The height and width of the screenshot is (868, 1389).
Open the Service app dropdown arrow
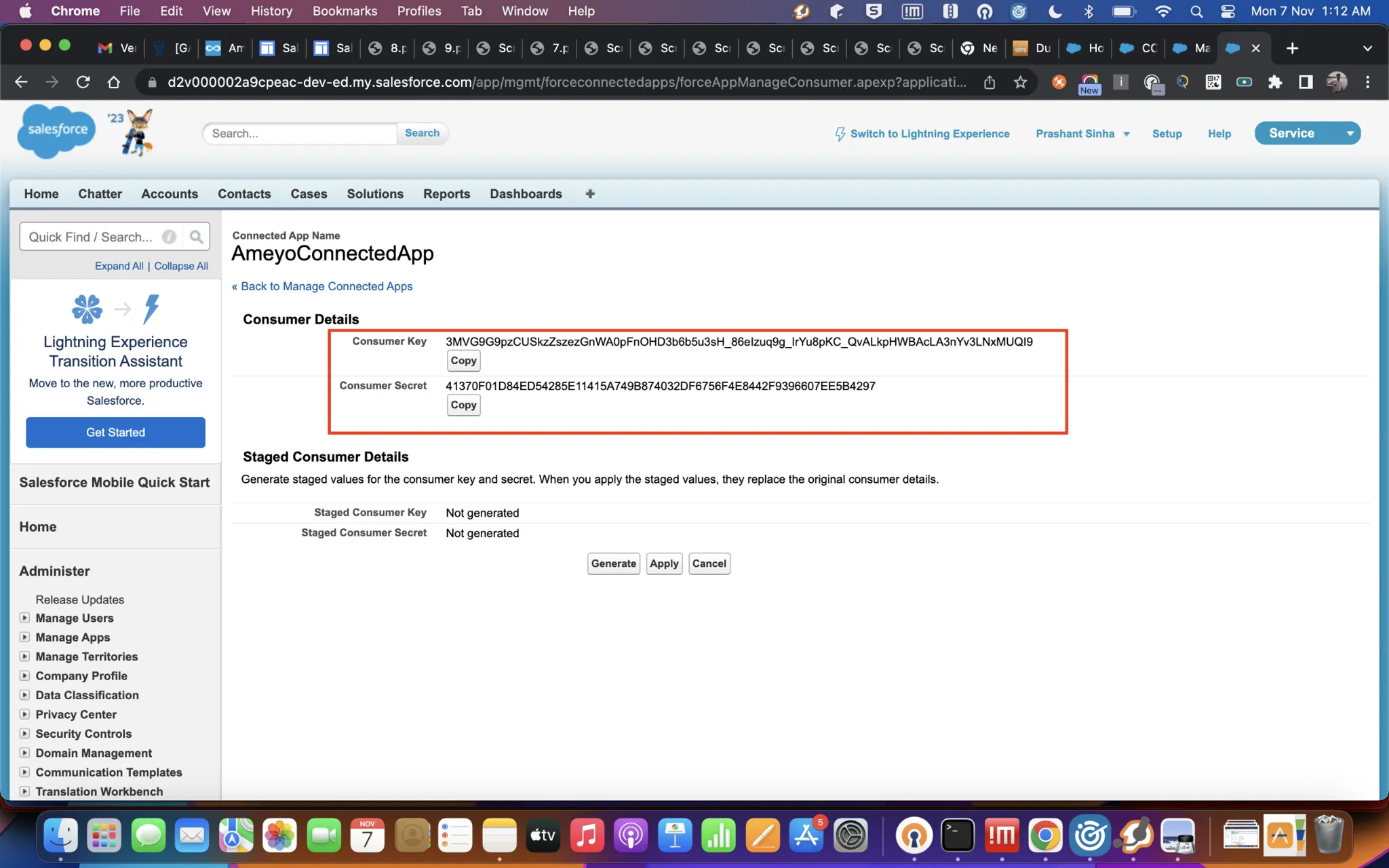[1350, 134]
